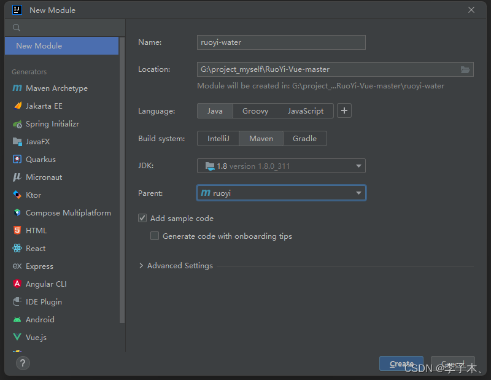Click the Jakarta EE generator icon
The image size is (491, 380).
tap(18, 106)
